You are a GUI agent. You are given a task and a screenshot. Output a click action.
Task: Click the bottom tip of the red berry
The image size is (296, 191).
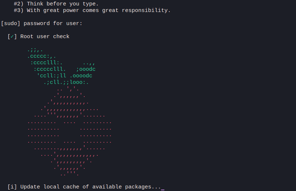69,174
